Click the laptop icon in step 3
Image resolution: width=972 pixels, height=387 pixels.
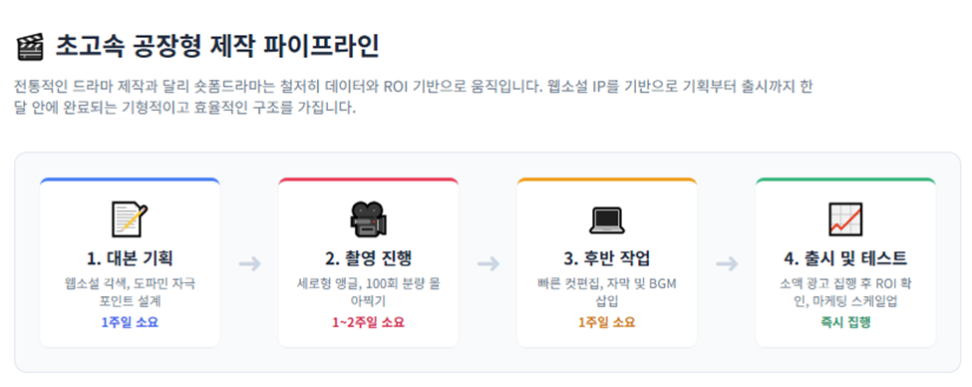[x=607, y=220]
